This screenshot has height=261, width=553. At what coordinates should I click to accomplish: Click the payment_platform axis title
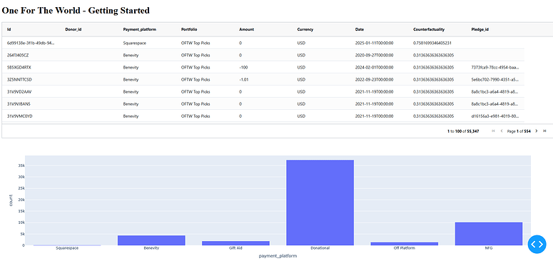pos(278,256)
